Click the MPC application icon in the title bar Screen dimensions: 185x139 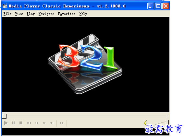[x=5, y=6]
